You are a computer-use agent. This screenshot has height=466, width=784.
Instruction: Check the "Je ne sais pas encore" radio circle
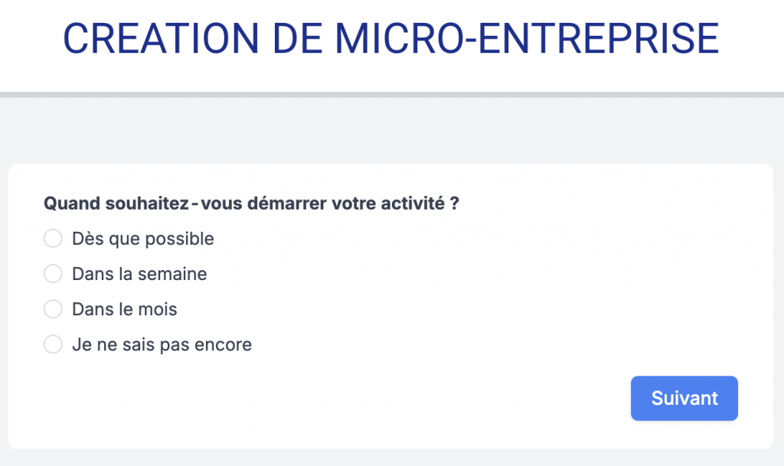pyautogui.click(x=53, y=345)
